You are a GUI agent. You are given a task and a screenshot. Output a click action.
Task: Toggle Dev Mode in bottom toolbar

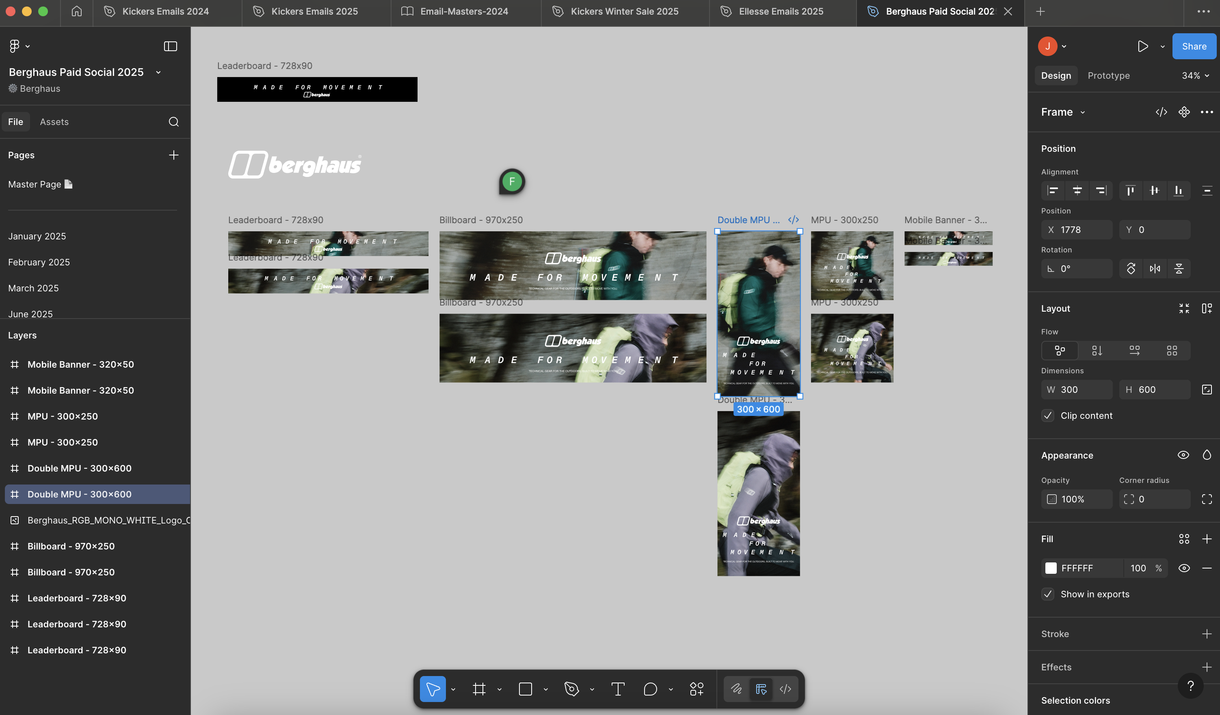tap(785, 689)
